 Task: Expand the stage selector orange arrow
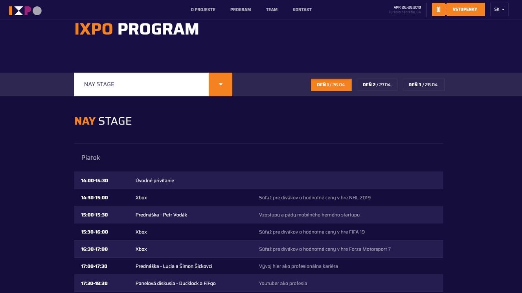tap(221, 84)
